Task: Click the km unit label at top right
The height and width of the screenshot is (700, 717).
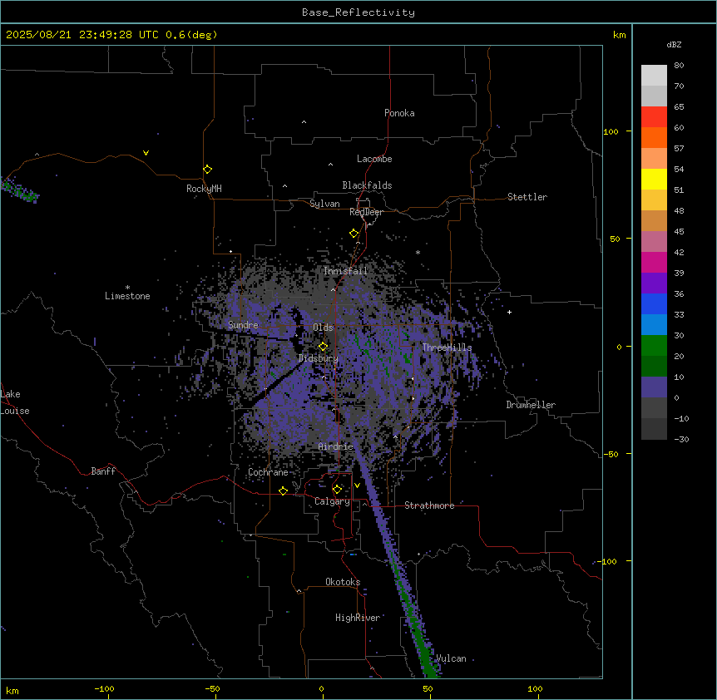Action: 619,35
